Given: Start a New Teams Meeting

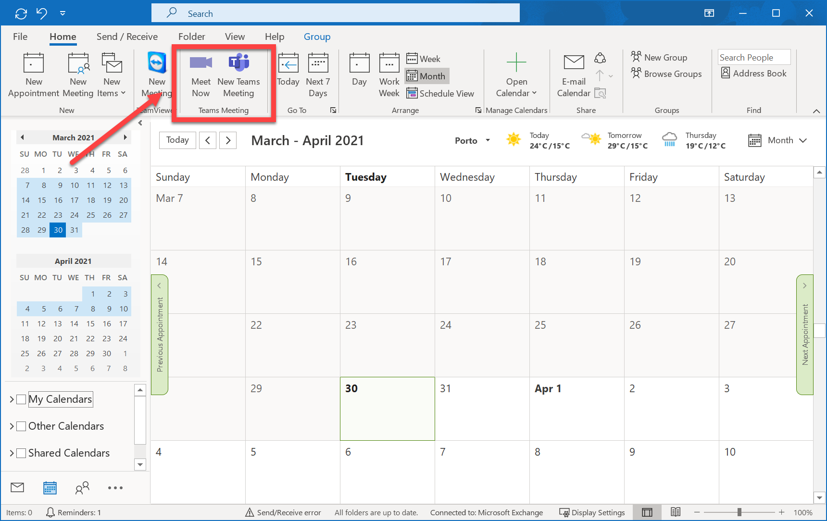Looking at the screenshot, I should pyautogui.click(x=238, y=74).
